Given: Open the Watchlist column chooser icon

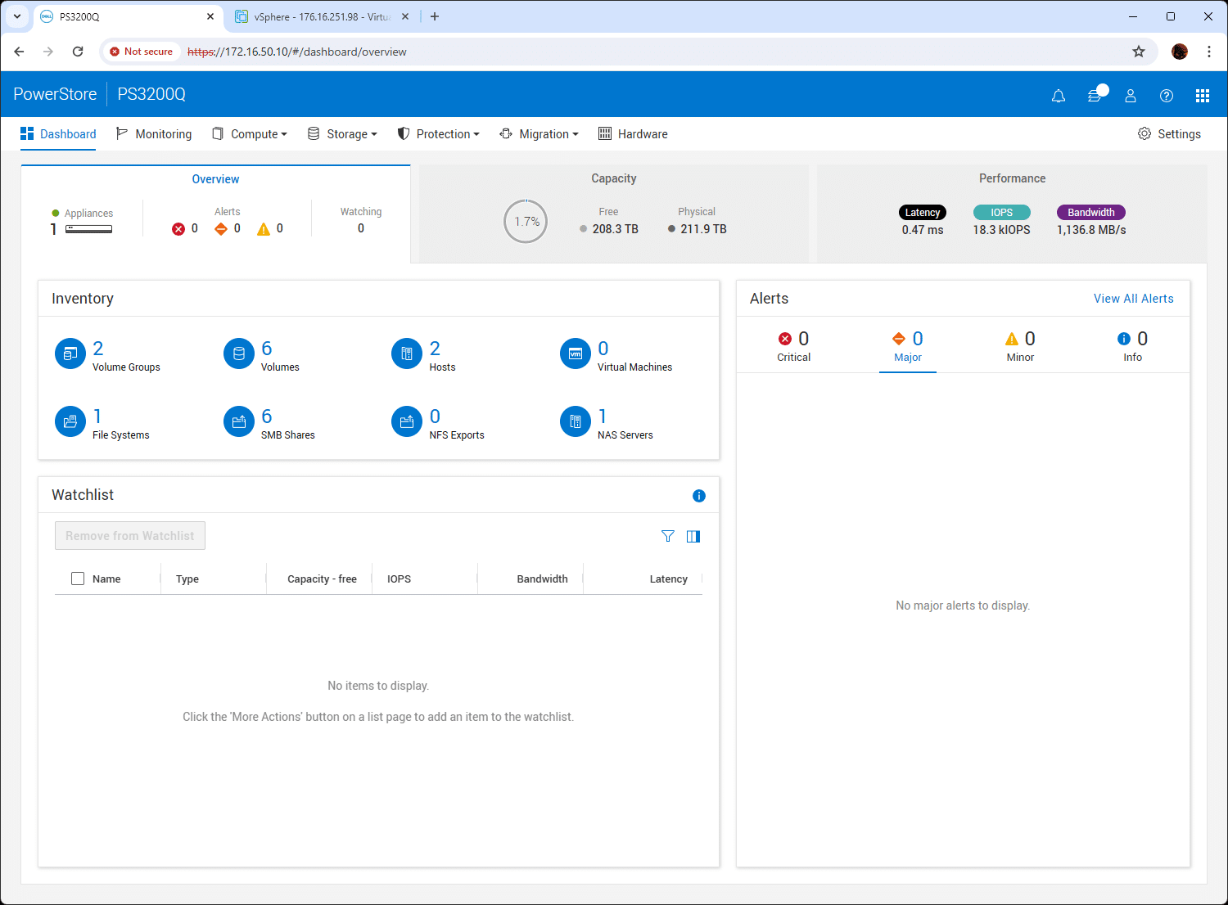Looking at the screenshot, I should coord(693,536).
